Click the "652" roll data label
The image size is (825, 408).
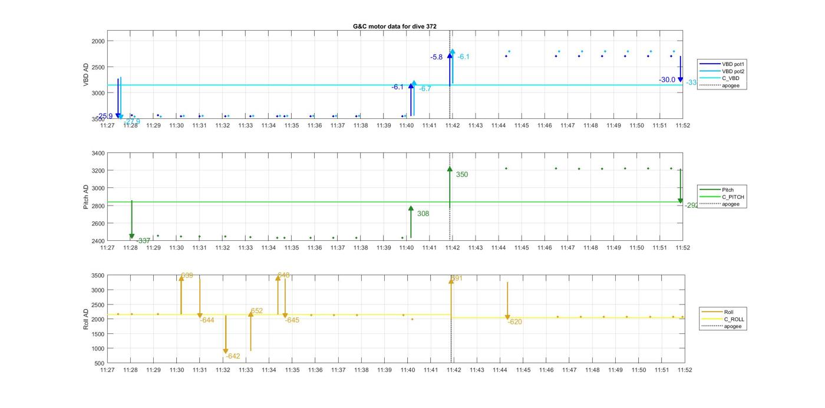257,311
